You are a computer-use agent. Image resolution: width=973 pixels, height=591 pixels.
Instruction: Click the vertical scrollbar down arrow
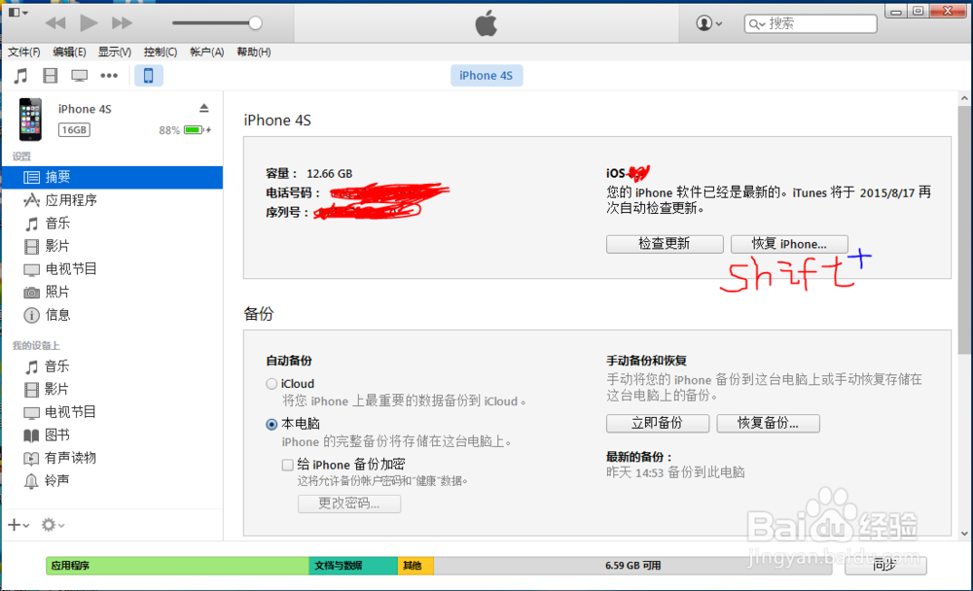tap(964, 534)
